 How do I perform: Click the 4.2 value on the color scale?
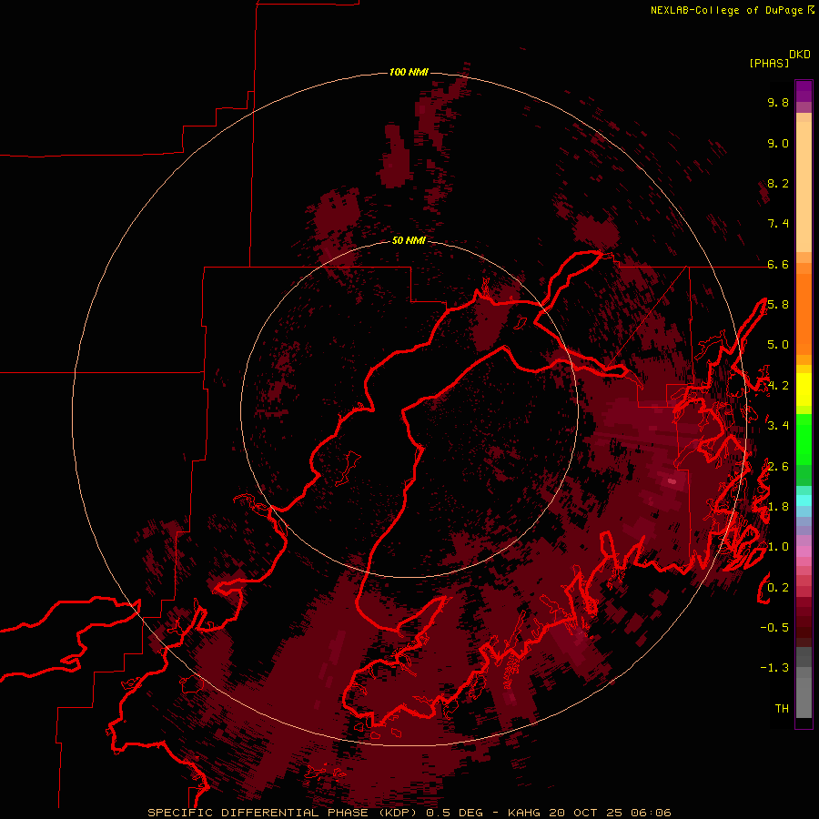(778, 386)
